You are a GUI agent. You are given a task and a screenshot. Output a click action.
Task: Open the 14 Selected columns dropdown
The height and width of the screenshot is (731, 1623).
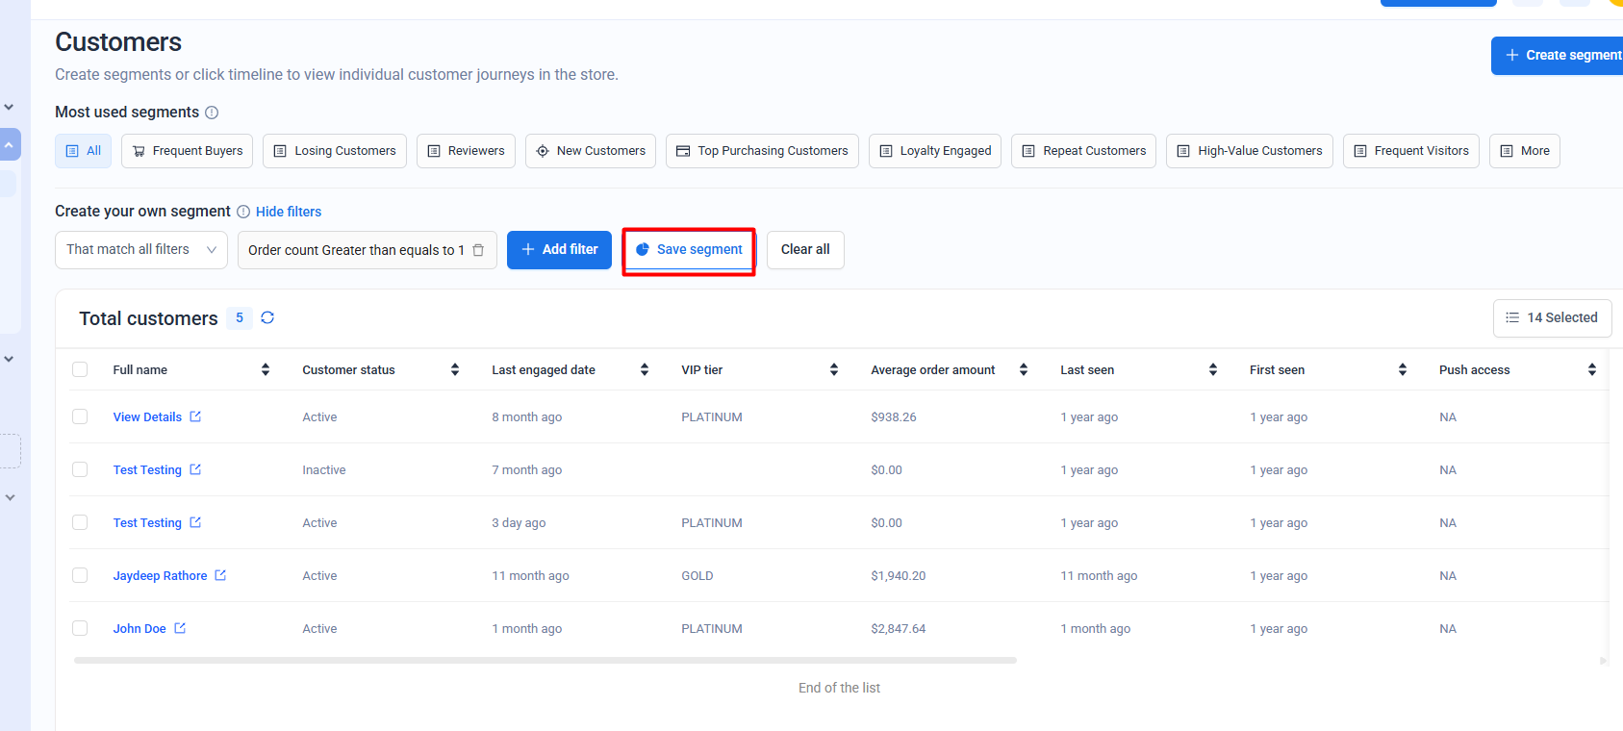[1551, 317]
